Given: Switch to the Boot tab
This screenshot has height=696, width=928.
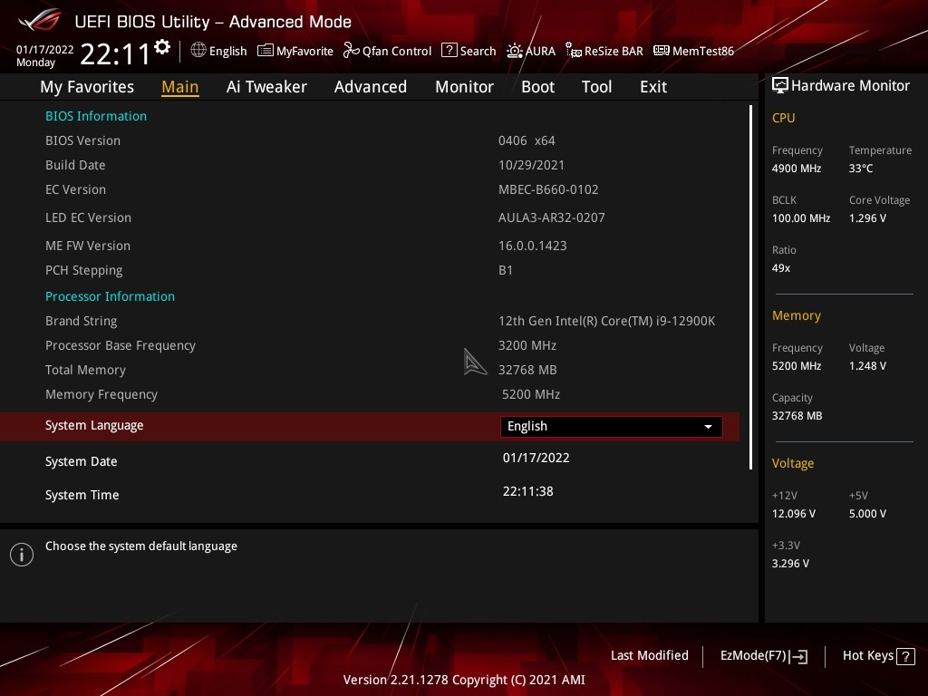Looking at the screenshot, I should [537, 87].
